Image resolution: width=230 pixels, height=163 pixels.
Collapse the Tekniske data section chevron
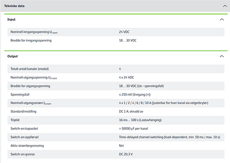pos(225,6)
